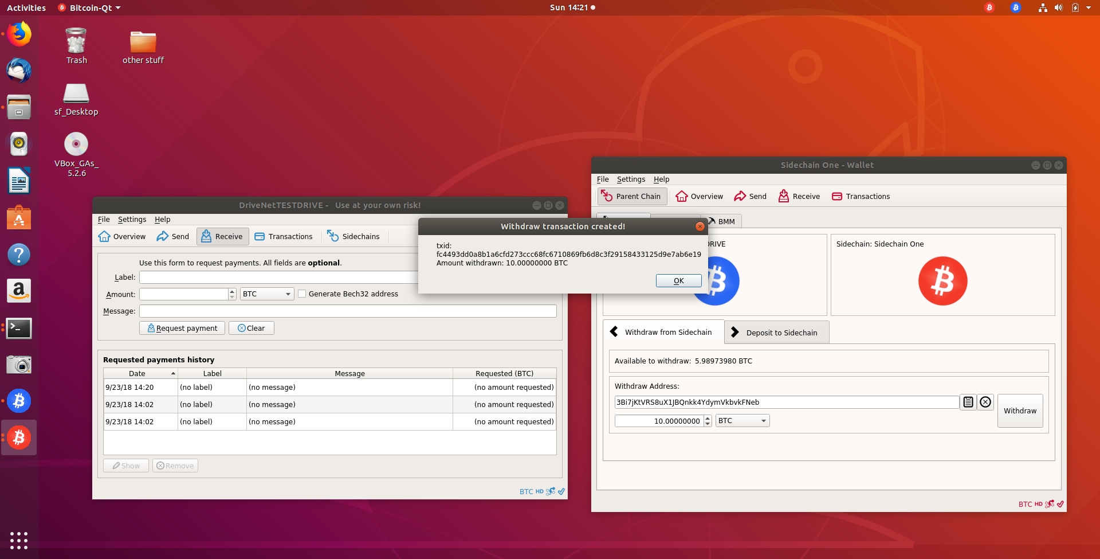Click the paste address icon beside Withdraw Address
The width and height of the screenshot is (1100, 559).
point(968,402)
